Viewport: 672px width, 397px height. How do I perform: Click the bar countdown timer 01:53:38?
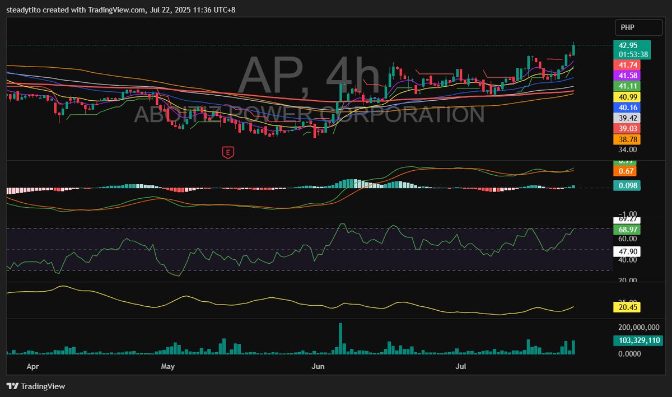pos(632,54)
